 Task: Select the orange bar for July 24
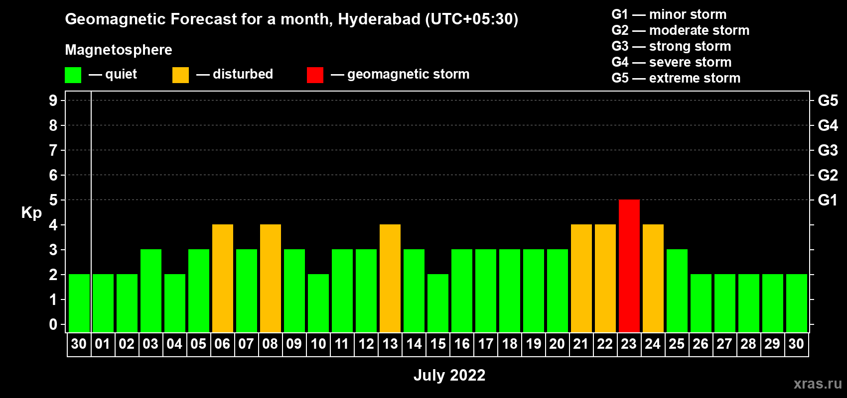point(653,278)
